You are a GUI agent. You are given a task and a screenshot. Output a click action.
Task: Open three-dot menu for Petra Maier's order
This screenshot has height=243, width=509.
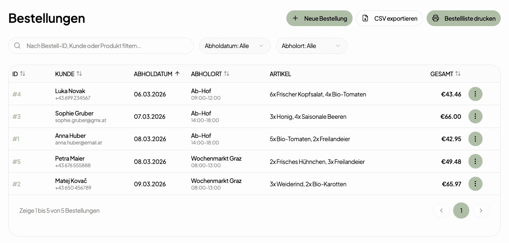[475, 161]
